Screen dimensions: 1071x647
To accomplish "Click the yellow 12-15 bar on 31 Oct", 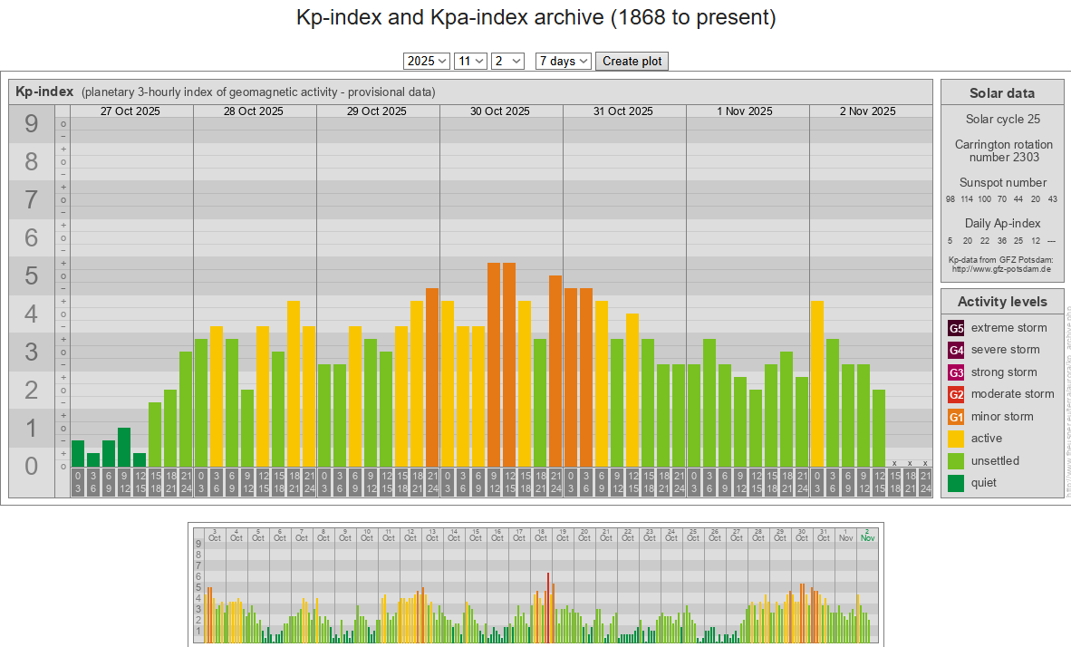I will (632, 391).
